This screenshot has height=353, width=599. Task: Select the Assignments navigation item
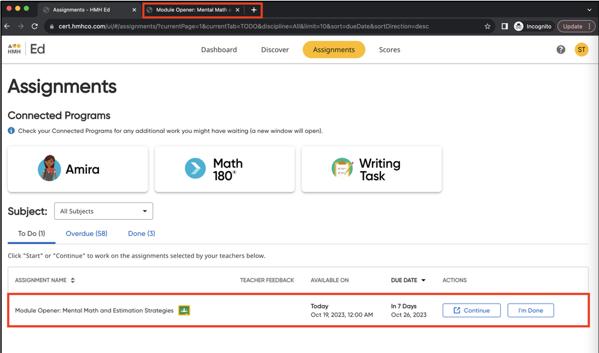[x=334, y=50]
